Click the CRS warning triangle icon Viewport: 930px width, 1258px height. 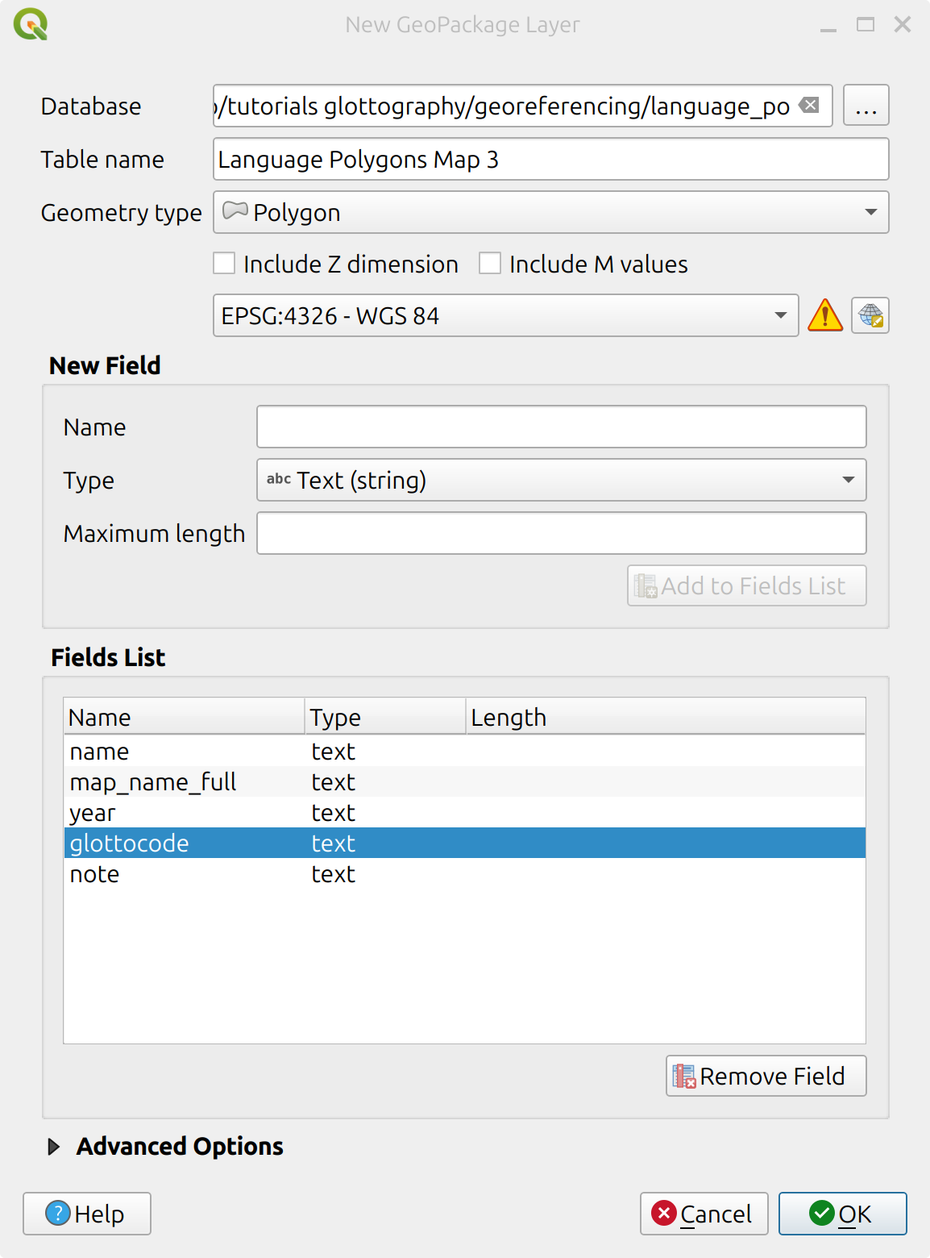tap(824, 315)
